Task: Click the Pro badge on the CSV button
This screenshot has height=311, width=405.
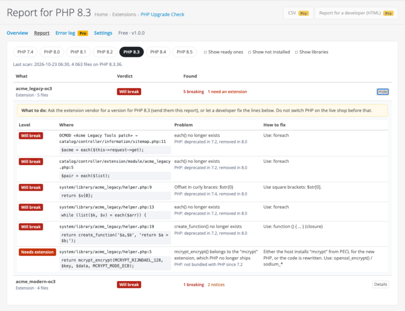Action: click(x=304, y=13)
